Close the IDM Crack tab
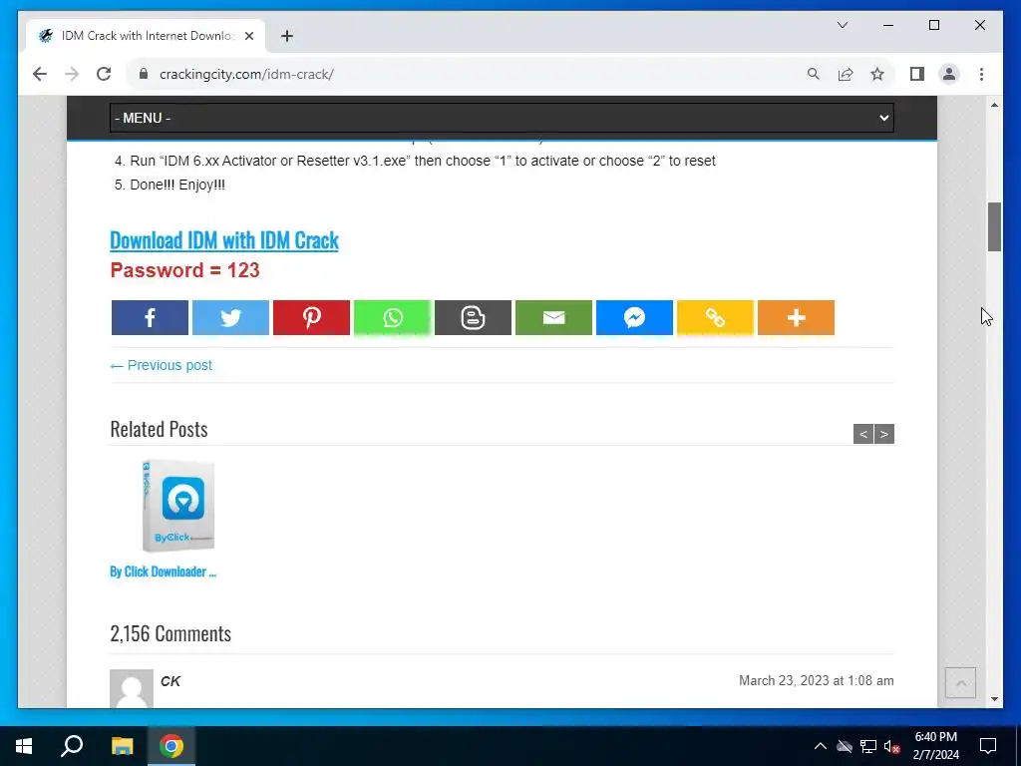Screen dimensions: 1021x766 tap(248, 36)
